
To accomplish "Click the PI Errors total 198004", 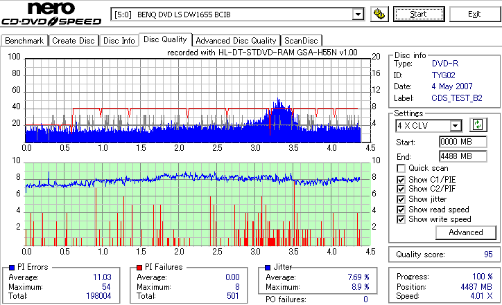I will 98,296.
